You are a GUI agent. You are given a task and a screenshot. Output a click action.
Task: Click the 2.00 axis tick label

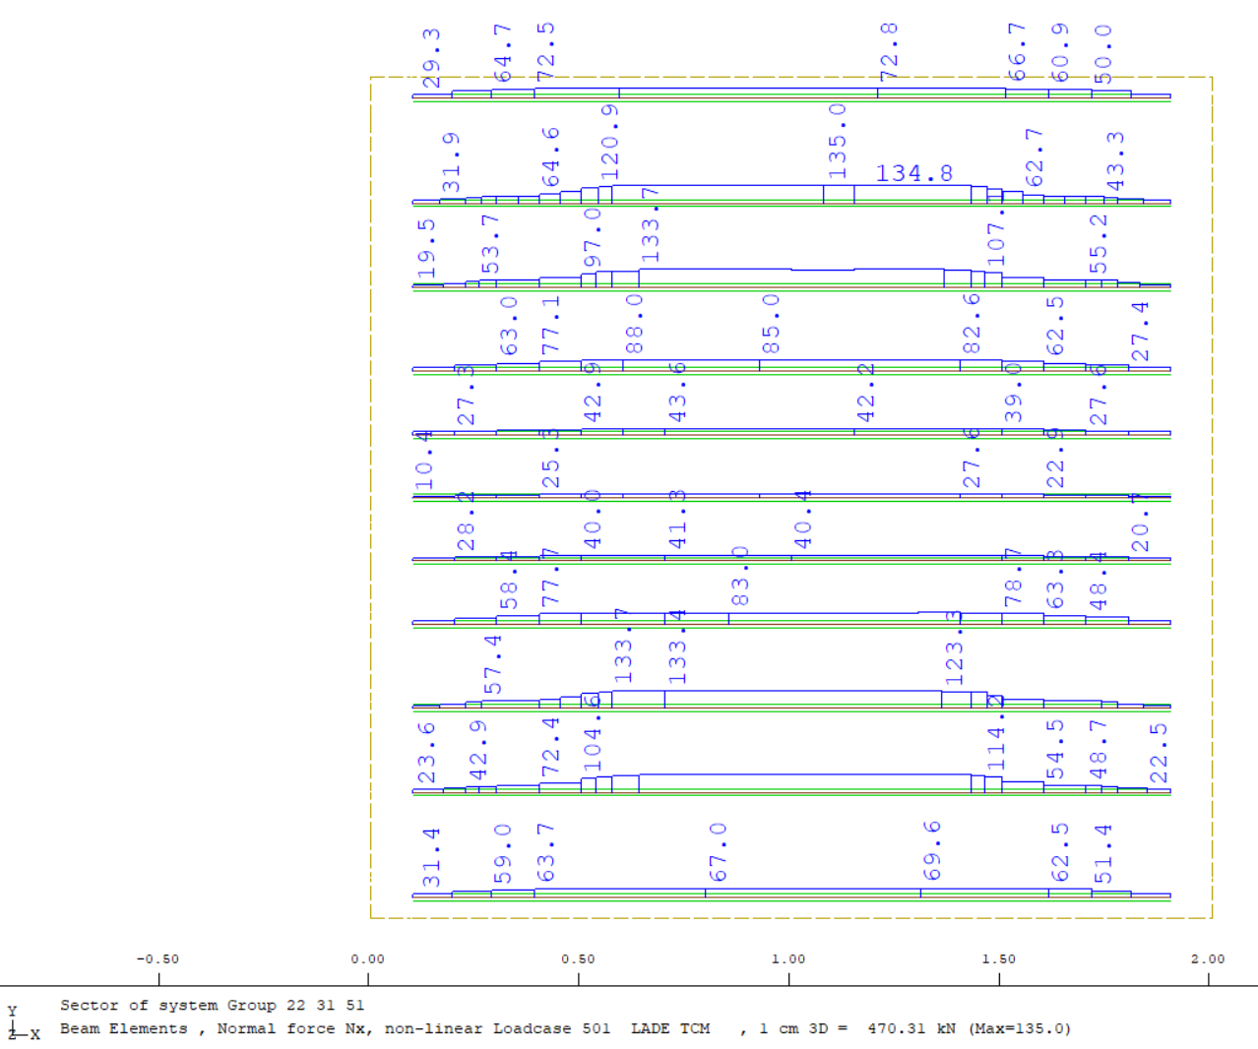pyautogui.click(x=1208, y=958)
